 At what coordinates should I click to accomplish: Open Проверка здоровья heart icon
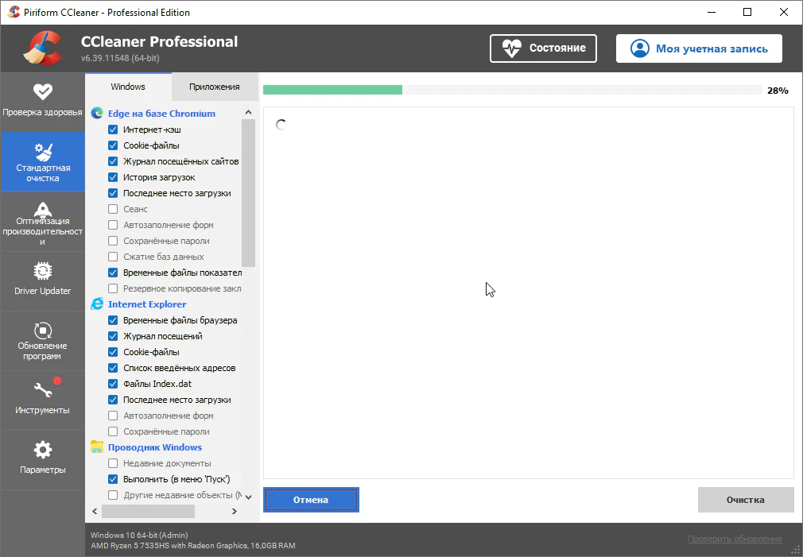coord(42,92)
